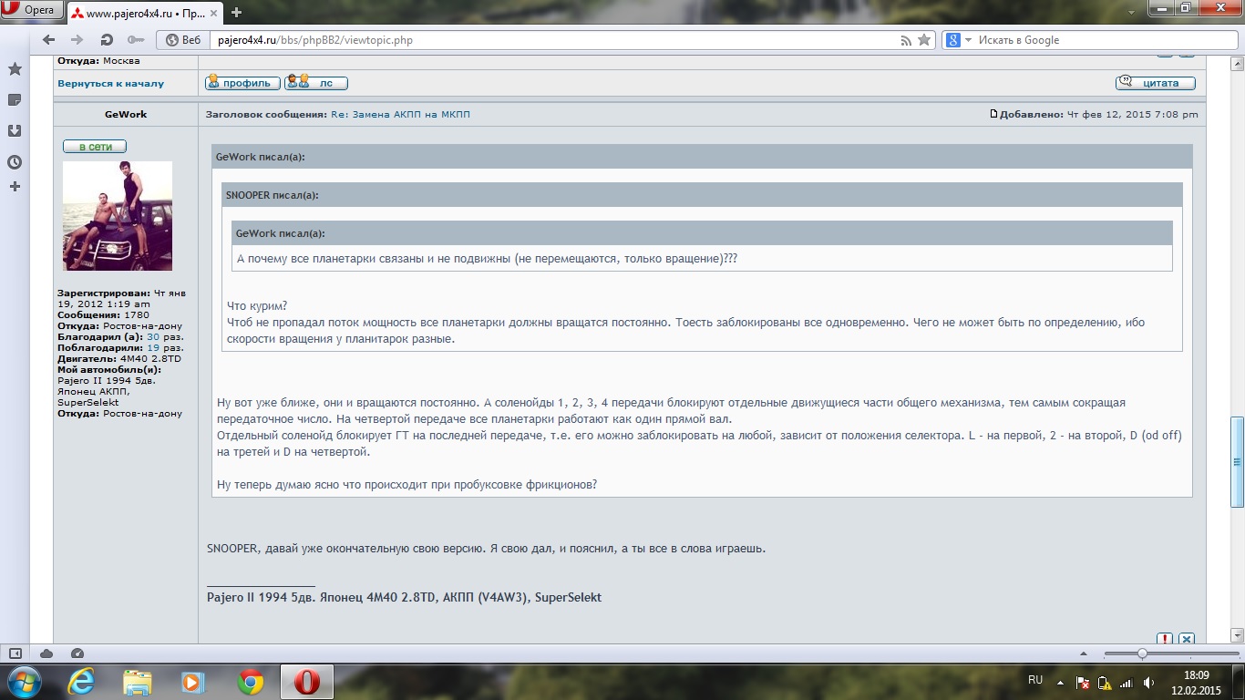Image resolution: width=1245 pixels, height=700 pixels.
Task: Switch the RU input language indicator
Action: 1035,680
